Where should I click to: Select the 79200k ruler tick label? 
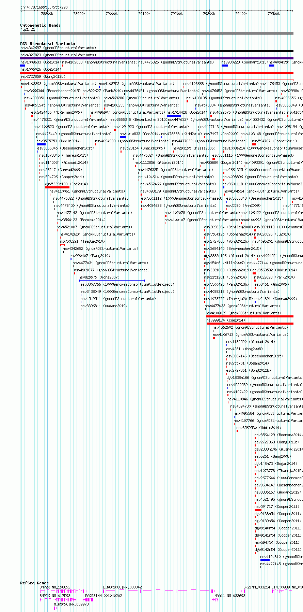177,14
